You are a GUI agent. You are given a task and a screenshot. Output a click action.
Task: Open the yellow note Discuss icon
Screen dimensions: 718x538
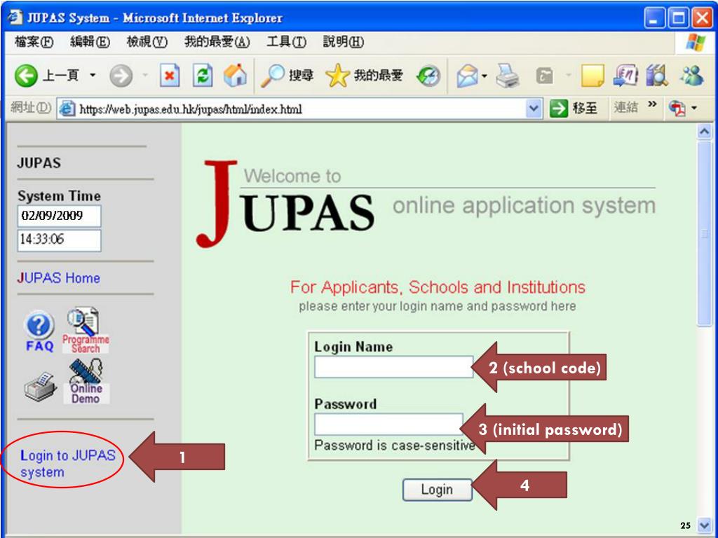[x=592, y=76]
